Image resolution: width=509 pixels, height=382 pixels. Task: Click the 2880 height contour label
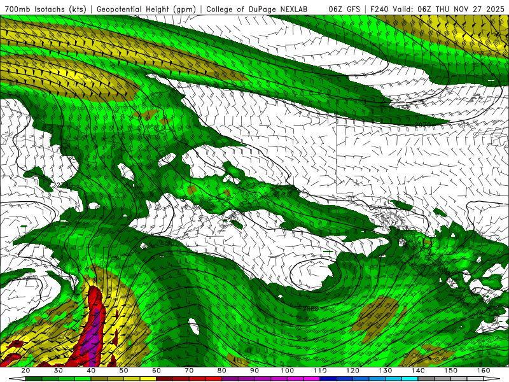tap(310, 309)
